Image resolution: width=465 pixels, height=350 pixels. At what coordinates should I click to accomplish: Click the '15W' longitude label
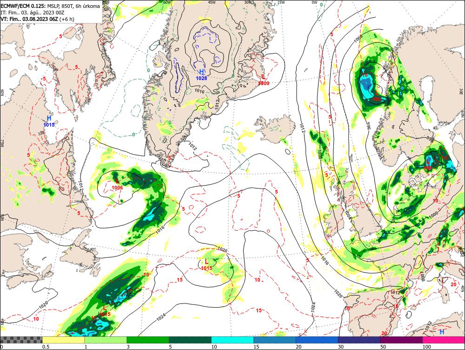pos(281,2)
